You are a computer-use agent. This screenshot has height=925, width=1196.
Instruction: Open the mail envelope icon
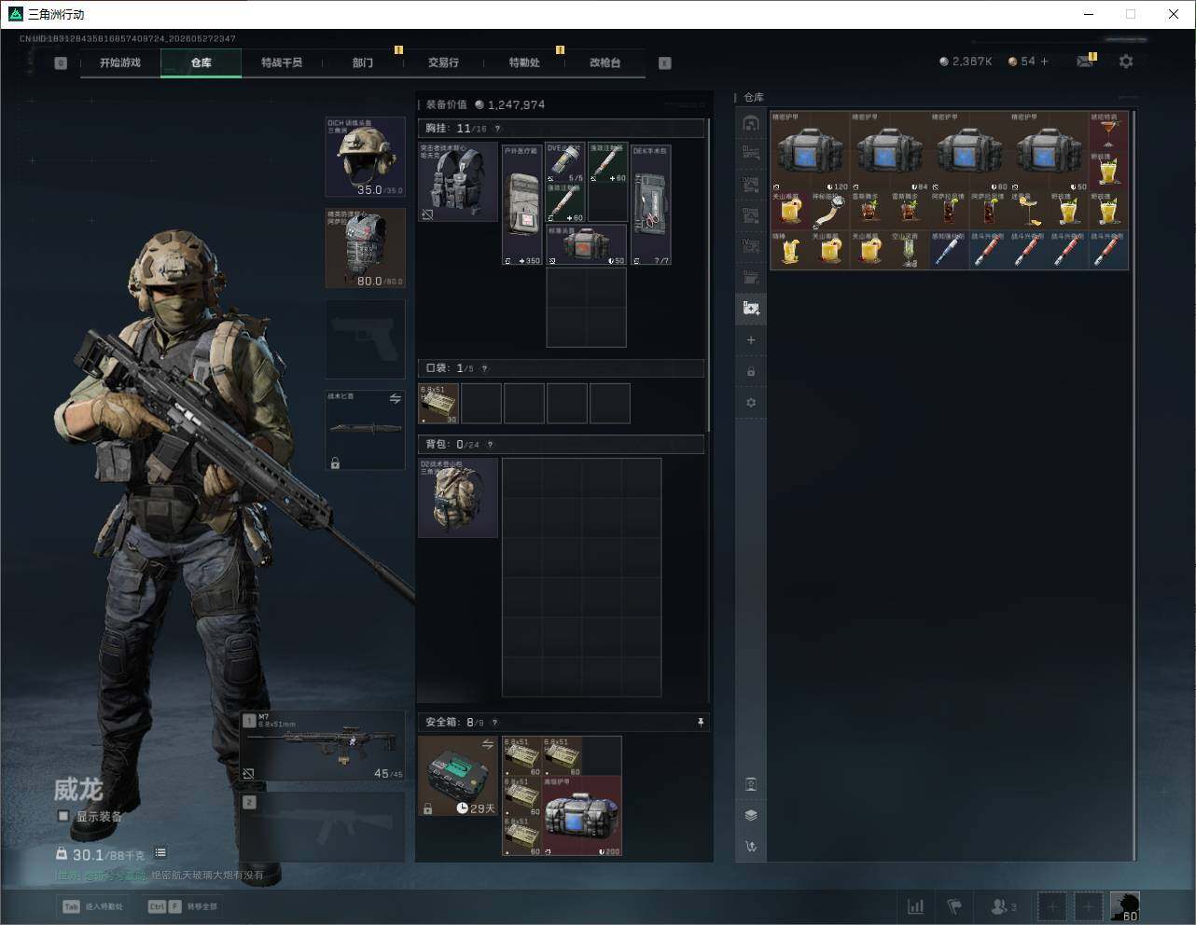tap(1085, 61)
